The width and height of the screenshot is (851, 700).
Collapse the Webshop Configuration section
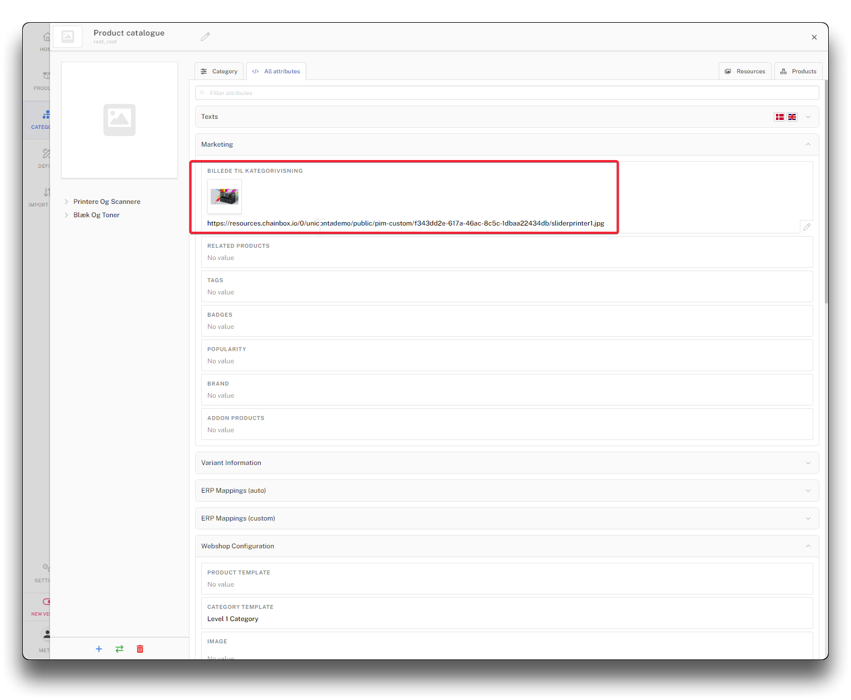click(507, 546)
